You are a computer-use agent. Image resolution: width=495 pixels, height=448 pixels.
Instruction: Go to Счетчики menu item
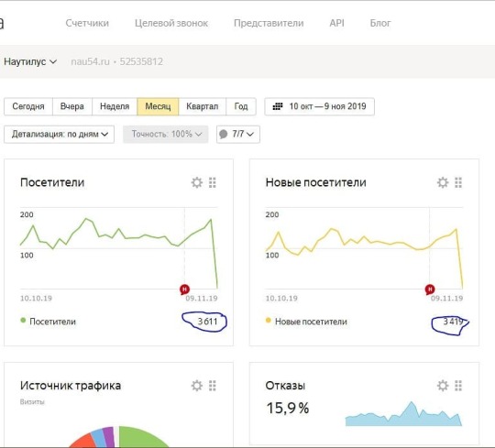87,23
